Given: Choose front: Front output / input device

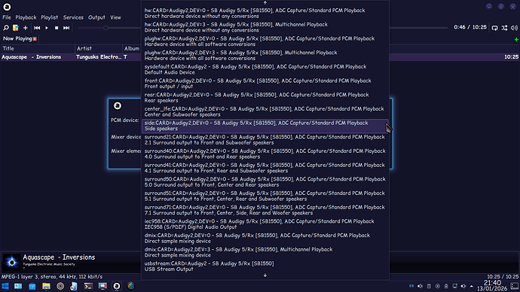Looking at the screenshot, I should (265, 84).
